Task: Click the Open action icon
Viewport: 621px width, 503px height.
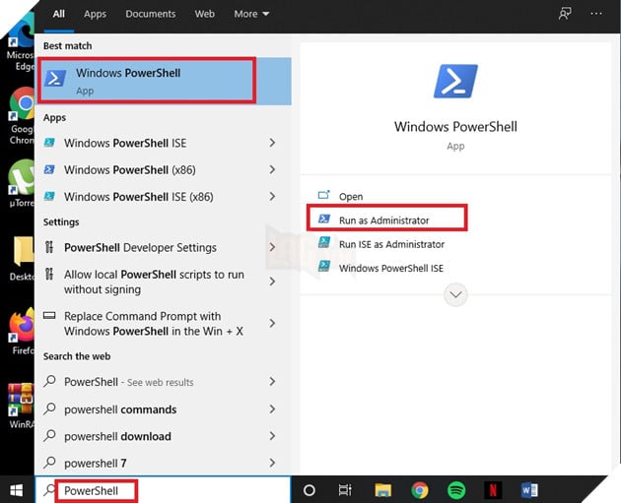Action: [x=324, y=195]
